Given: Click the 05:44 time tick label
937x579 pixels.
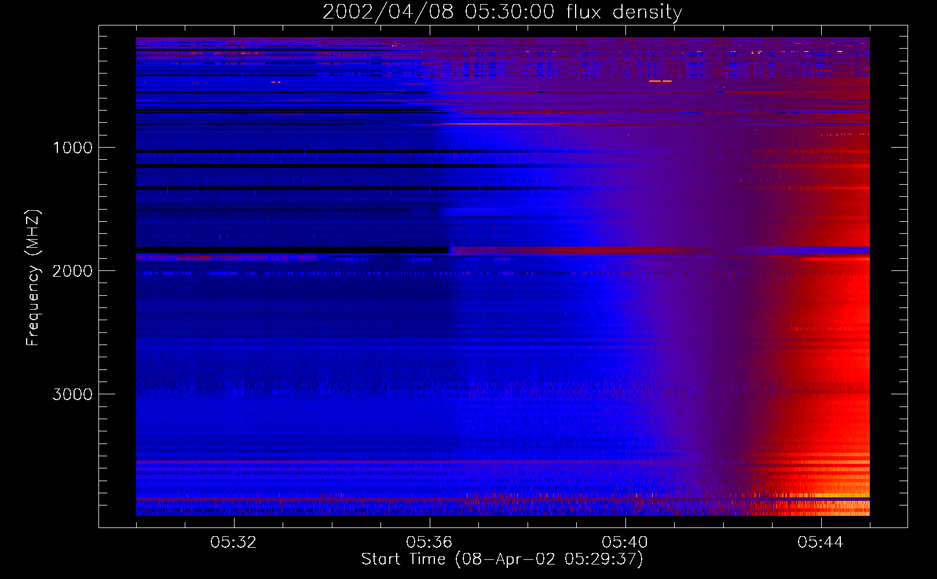Looking at the screenshot, I should [x=821, y=543].
